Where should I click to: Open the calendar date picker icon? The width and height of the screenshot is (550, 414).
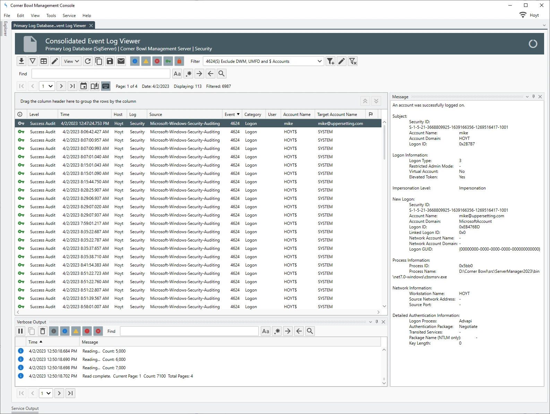[x=84, y=86]
